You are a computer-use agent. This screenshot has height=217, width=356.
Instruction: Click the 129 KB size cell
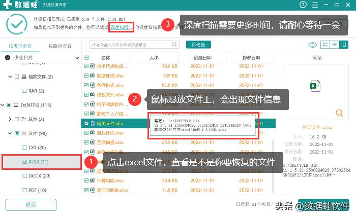click(x=170, y=76)
